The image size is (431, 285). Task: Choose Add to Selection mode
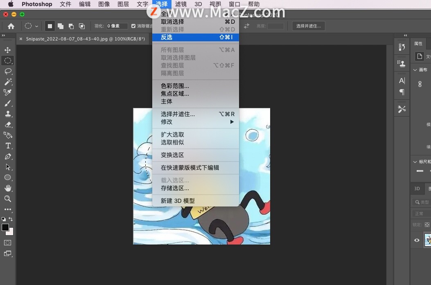click(x=61, y=26)
